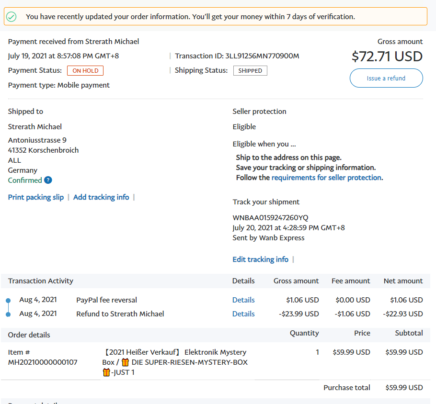Screen dimensions: 436x404
Task: Click the Elektronik Mystery Box item description
Action: [175, 357]
